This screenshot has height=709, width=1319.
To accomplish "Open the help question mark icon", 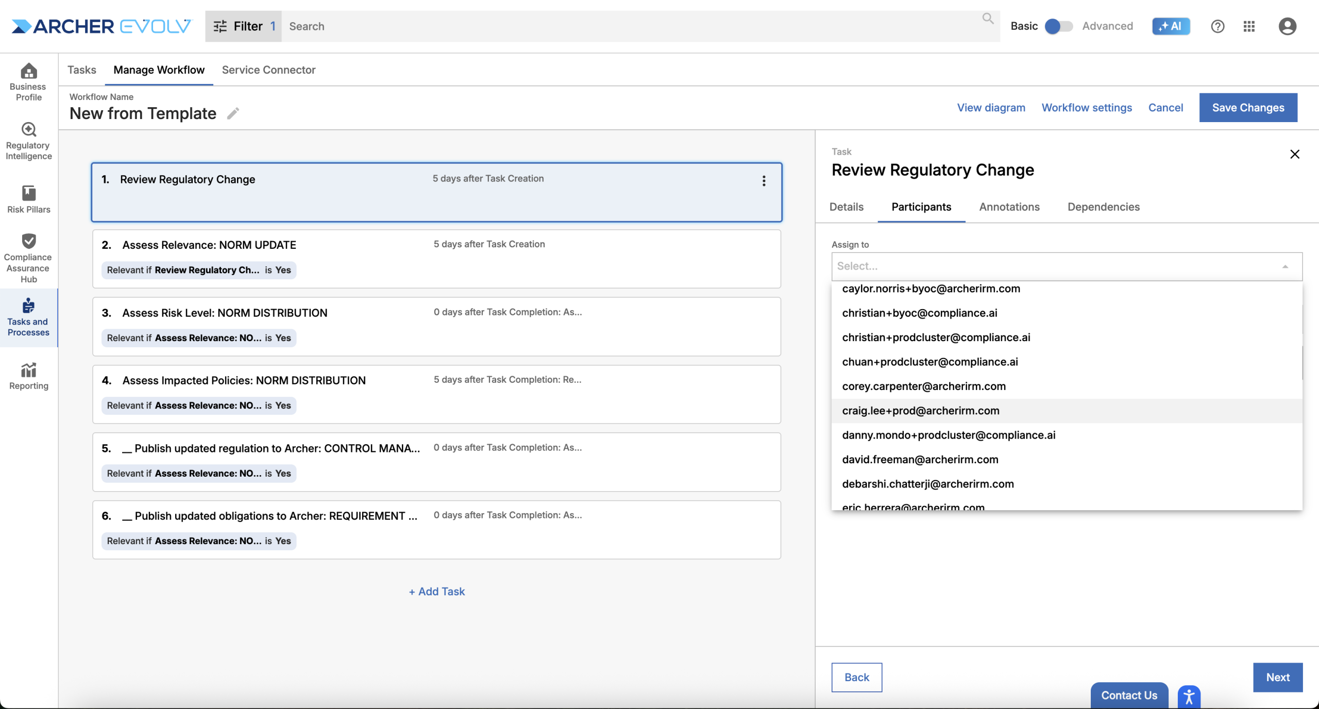I will click(x=1217, y=26).
